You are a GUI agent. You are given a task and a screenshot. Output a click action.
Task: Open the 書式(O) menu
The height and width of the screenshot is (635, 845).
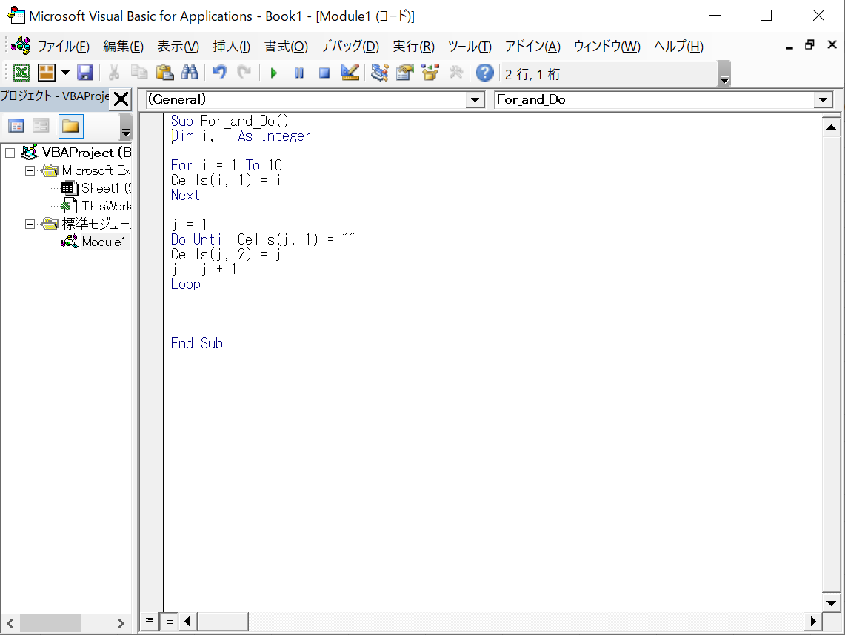286,47
